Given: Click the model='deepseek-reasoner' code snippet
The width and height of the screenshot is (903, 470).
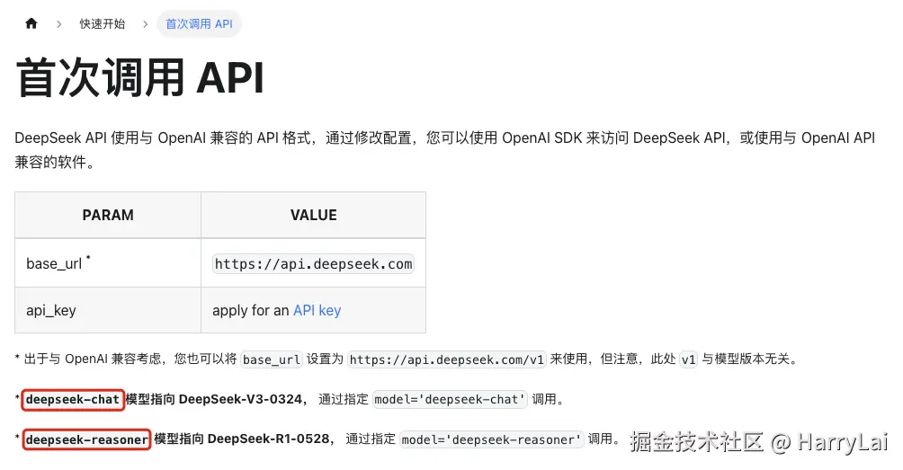Looking at the screenshot, I should click(x=491, y=439).
